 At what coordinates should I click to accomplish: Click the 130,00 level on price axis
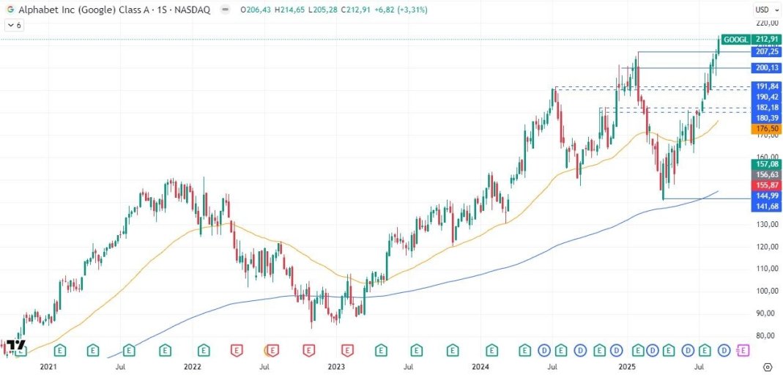pos(766,225)
